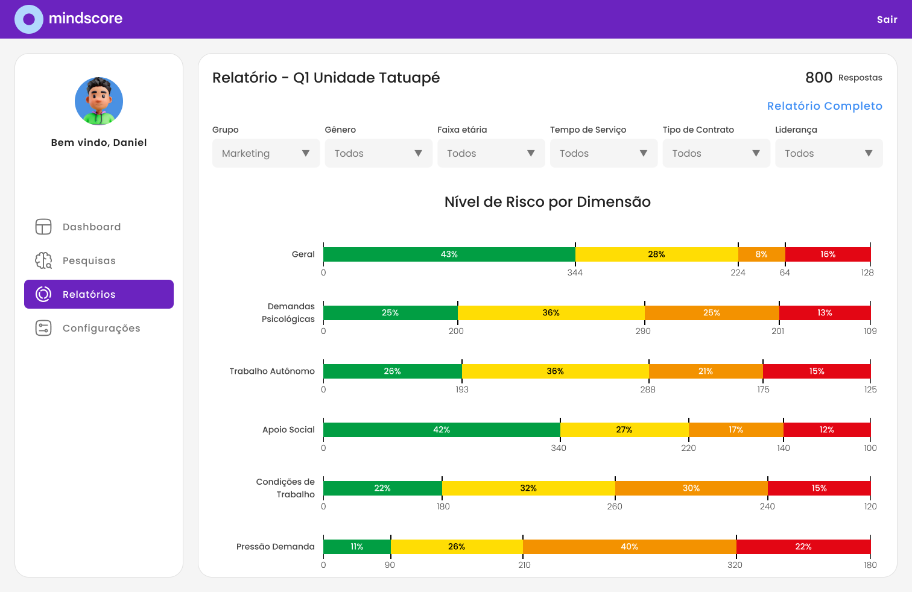912x592 pixels.
Task: Click Sair to log out
Action: [887, 19]
